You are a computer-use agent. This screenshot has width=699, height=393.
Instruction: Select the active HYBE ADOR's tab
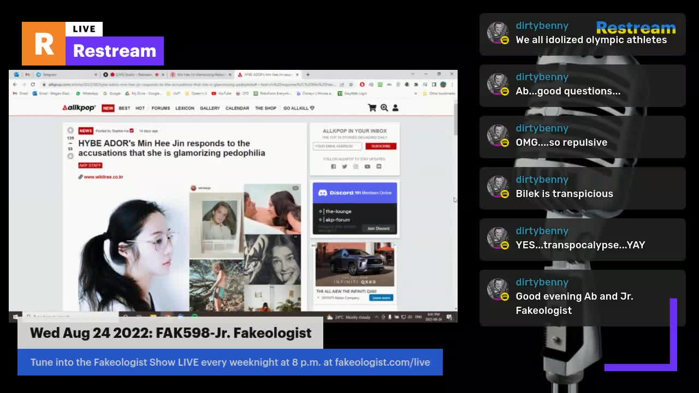268,74
